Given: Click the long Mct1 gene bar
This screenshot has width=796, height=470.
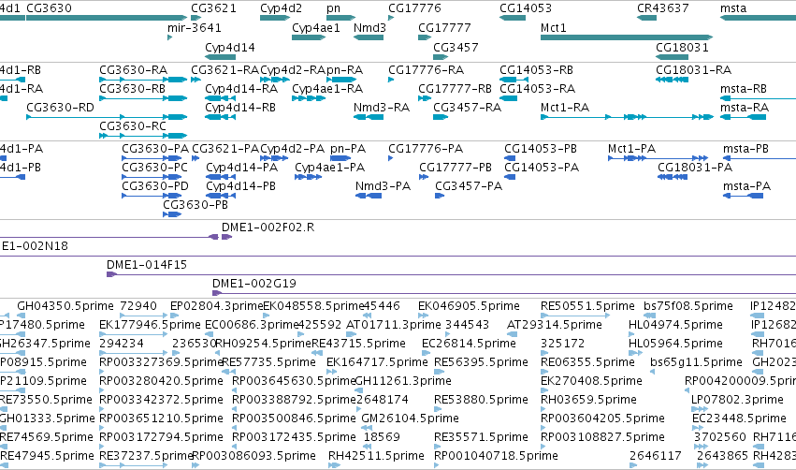Looking at the screenshot, I should point(627,37).
